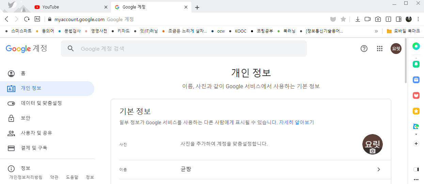Open a new tab with plus button

(197, 7)
